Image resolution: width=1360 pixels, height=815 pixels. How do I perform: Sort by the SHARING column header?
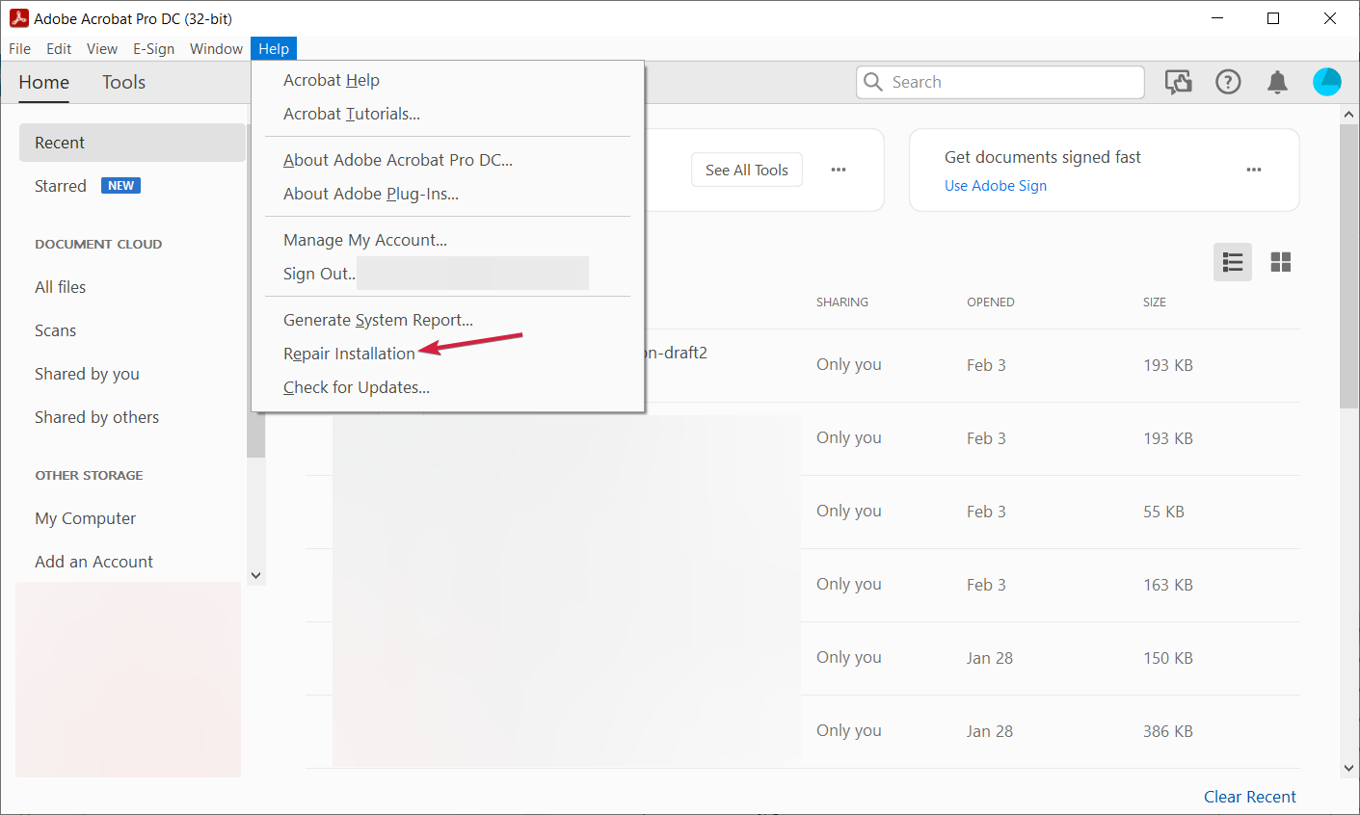[x=842, y=302]
